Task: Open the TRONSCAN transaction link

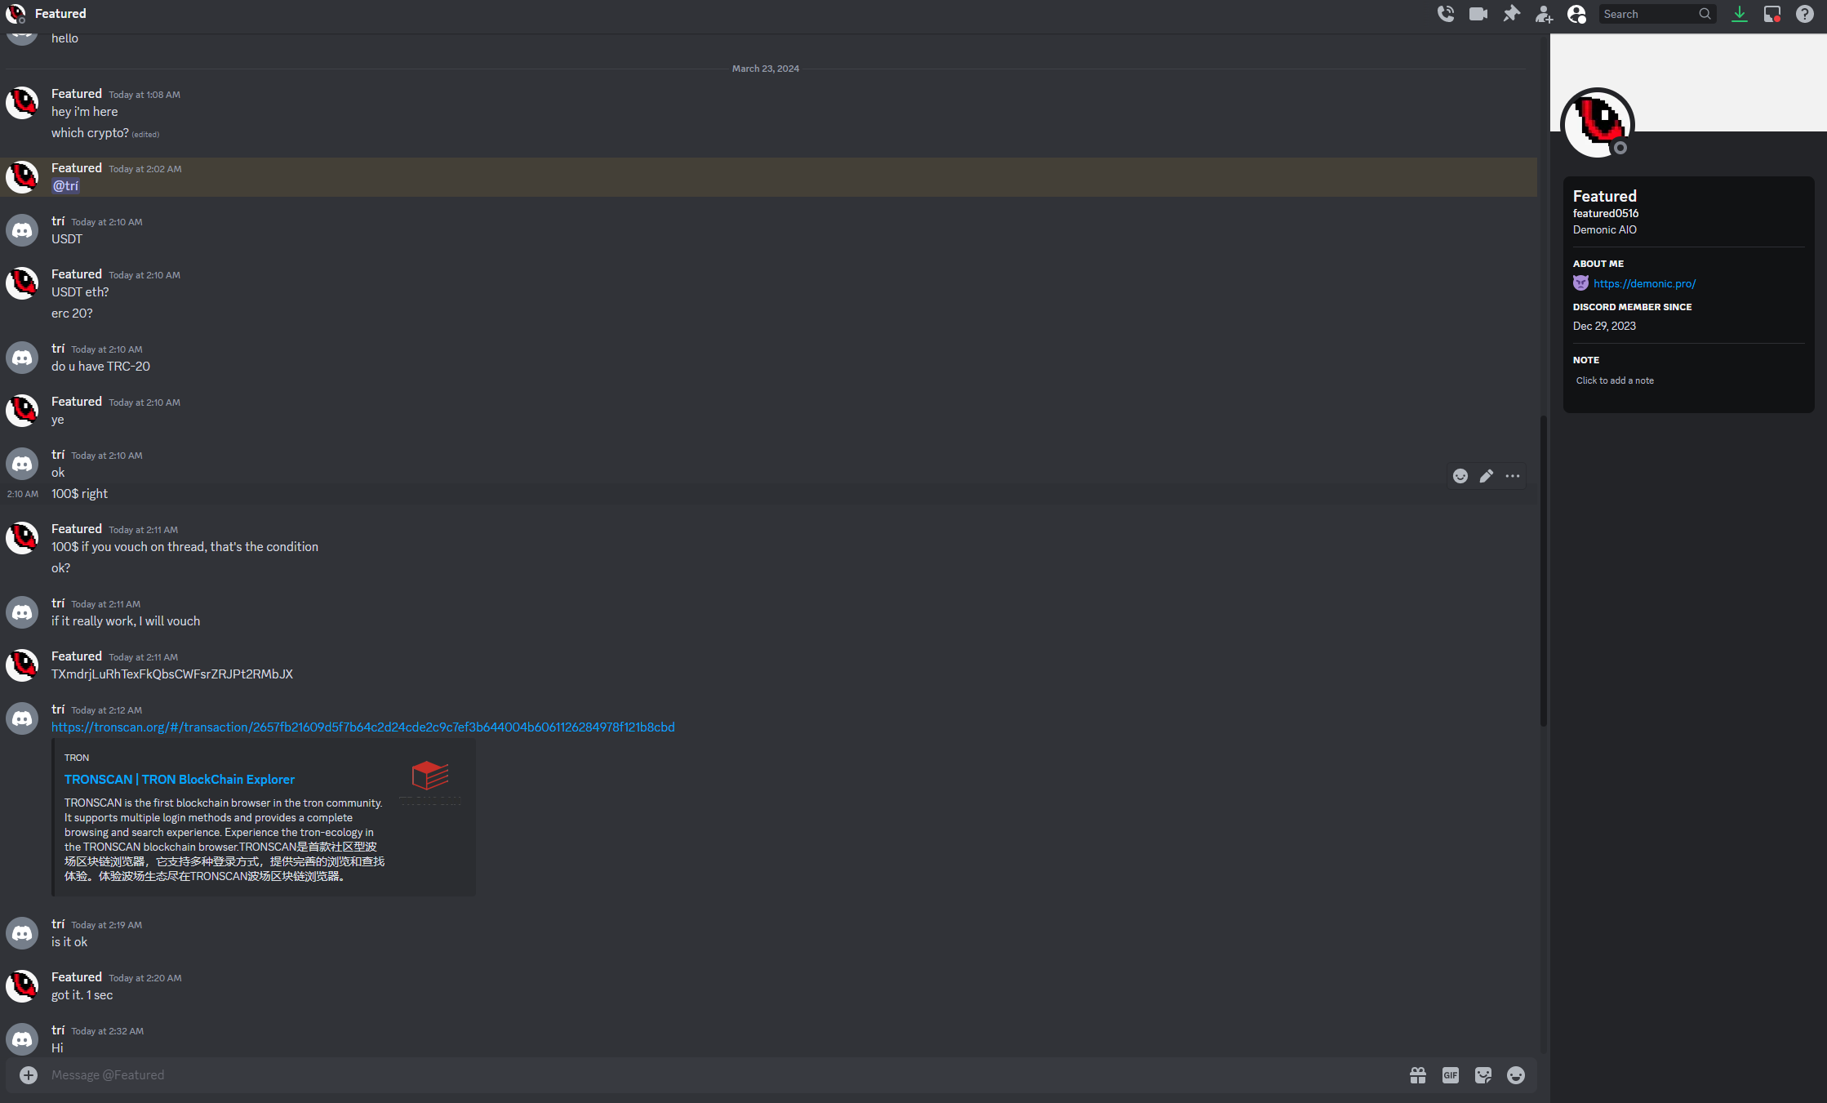Action: pyautogui.click(x=362, y=727)
